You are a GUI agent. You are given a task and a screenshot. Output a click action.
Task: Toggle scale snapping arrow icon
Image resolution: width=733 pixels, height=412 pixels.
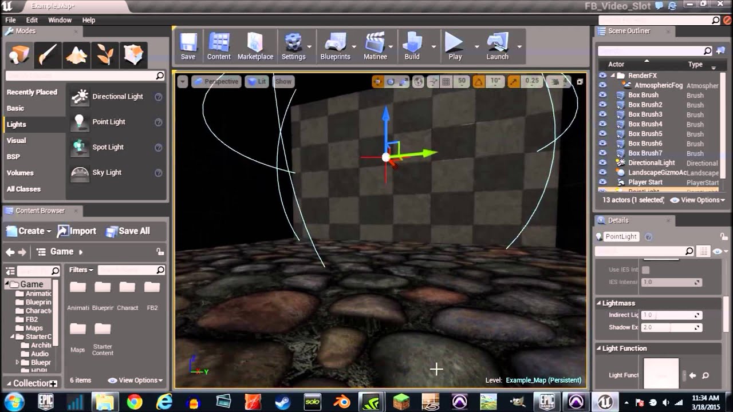point(513,81)
